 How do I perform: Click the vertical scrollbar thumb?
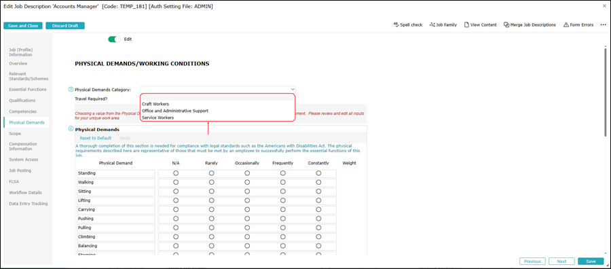point(605,92)
